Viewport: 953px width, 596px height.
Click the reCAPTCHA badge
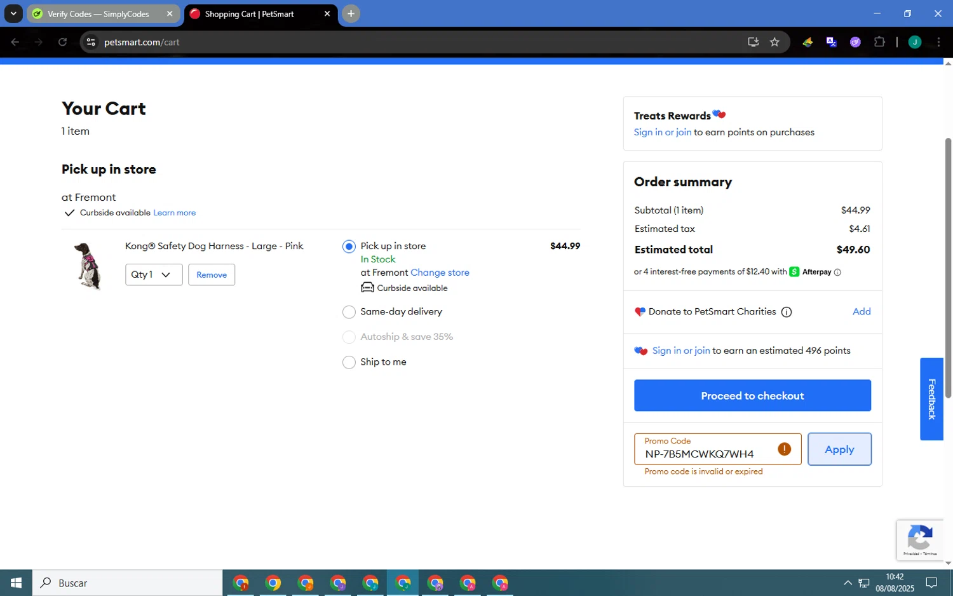click(x=920, y=540)
